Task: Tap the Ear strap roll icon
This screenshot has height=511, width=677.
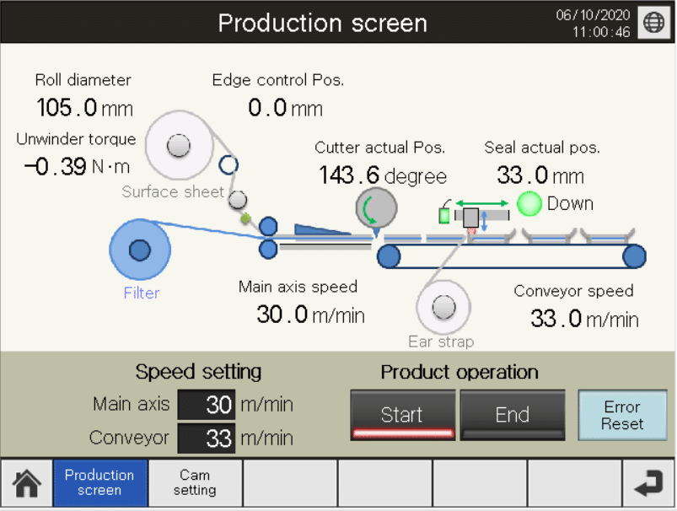Action: (x=443, y=307)
